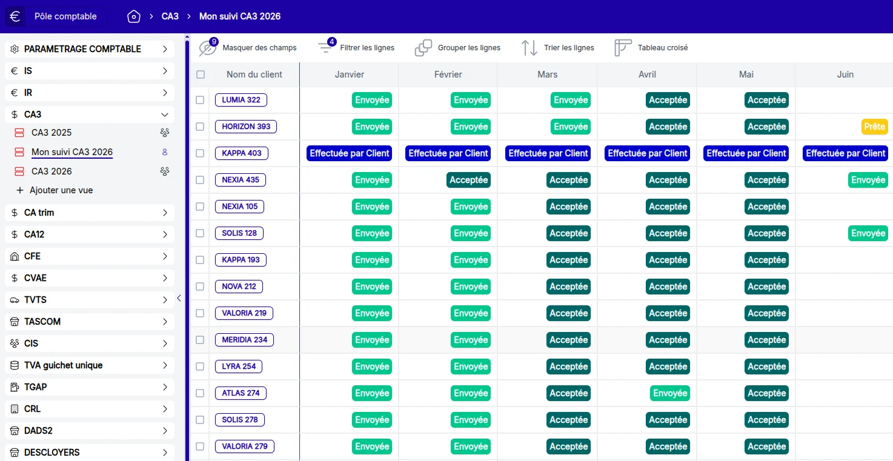This screenshot has width=893, height=461.
Task: Switch to the CA3 2026 view
Action: tap(51, 171)
